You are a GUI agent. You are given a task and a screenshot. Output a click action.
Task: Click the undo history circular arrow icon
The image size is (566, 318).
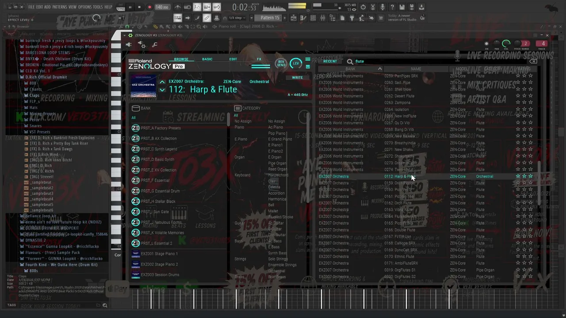click(x=363, y=7)
